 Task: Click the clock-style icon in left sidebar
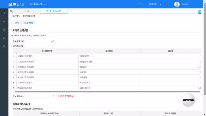(4, 30)
